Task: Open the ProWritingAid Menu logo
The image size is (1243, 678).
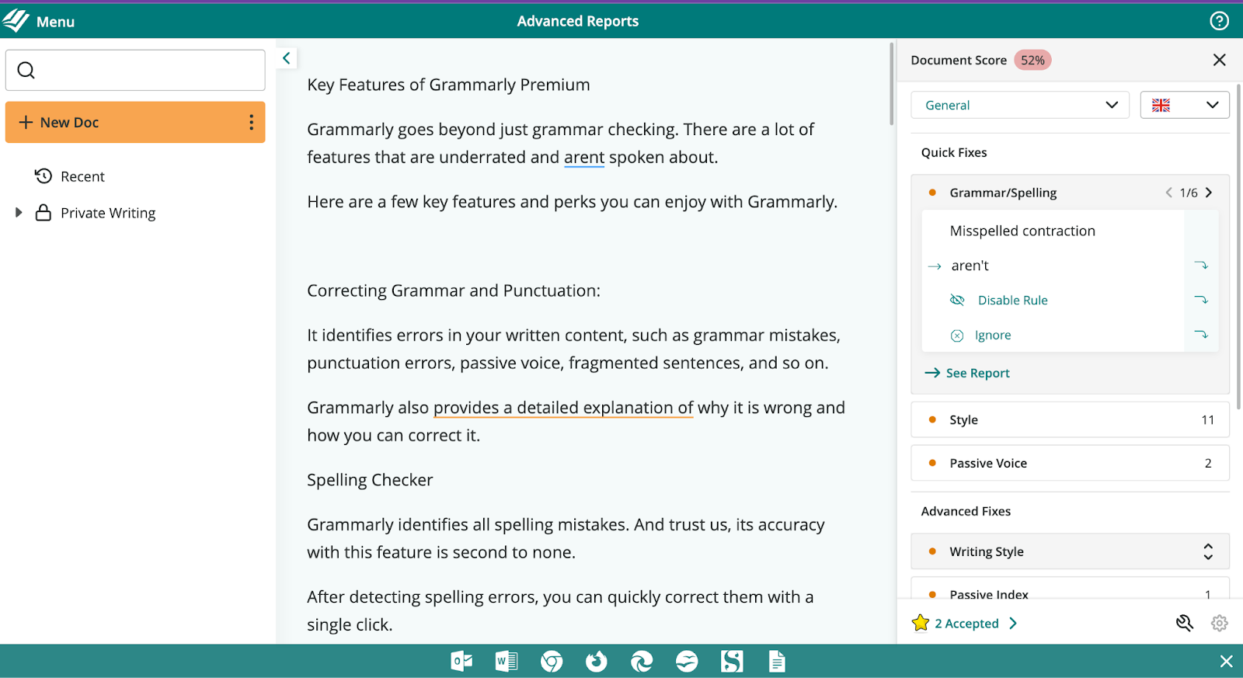Action: 16,21
